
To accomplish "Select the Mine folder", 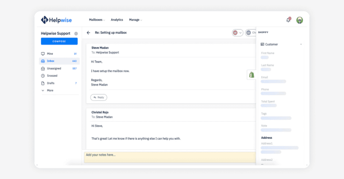I will tap(59, 54).
